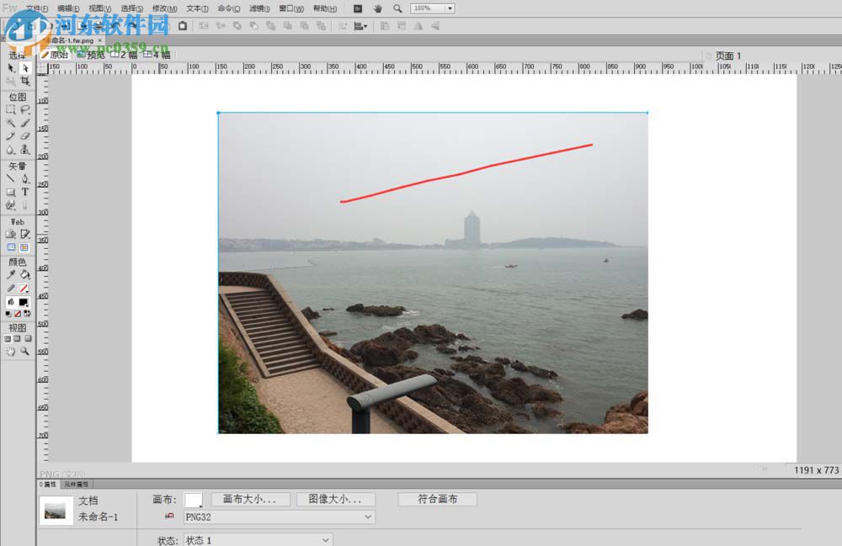
Task: Select the Eraser tool
Action: click(x=24, y=136)
